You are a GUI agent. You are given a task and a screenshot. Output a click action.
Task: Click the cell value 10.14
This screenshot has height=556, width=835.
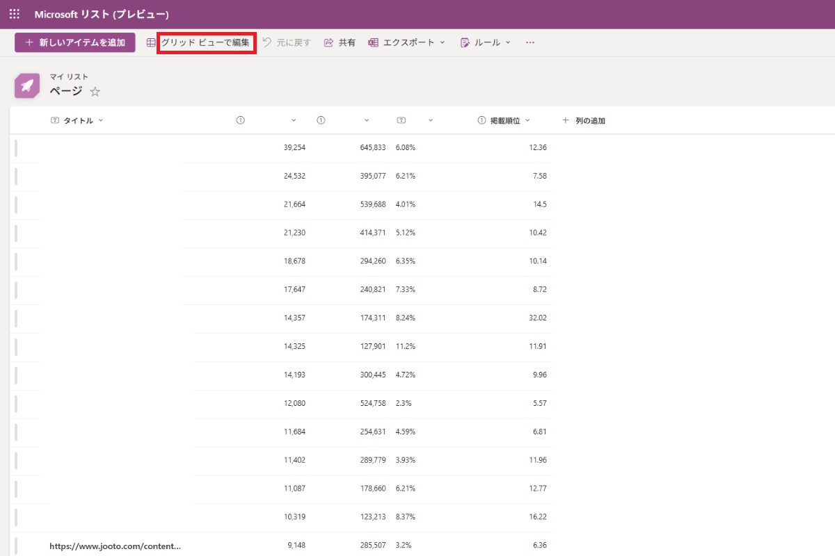tap(538, 261)
